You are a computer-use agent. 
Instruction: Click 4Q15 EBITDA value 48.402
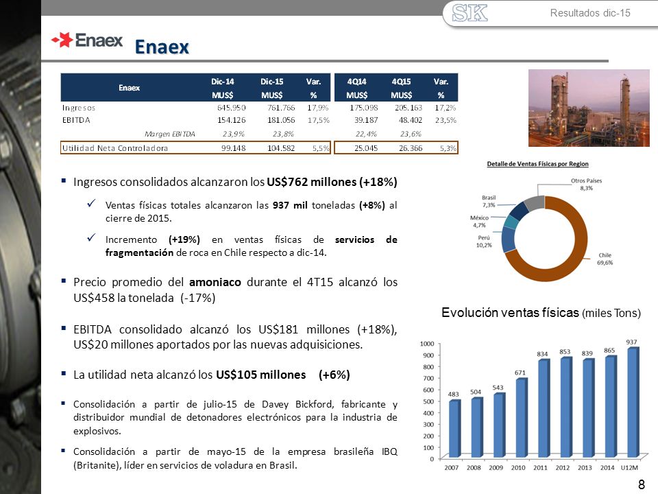tap(411, 120)
